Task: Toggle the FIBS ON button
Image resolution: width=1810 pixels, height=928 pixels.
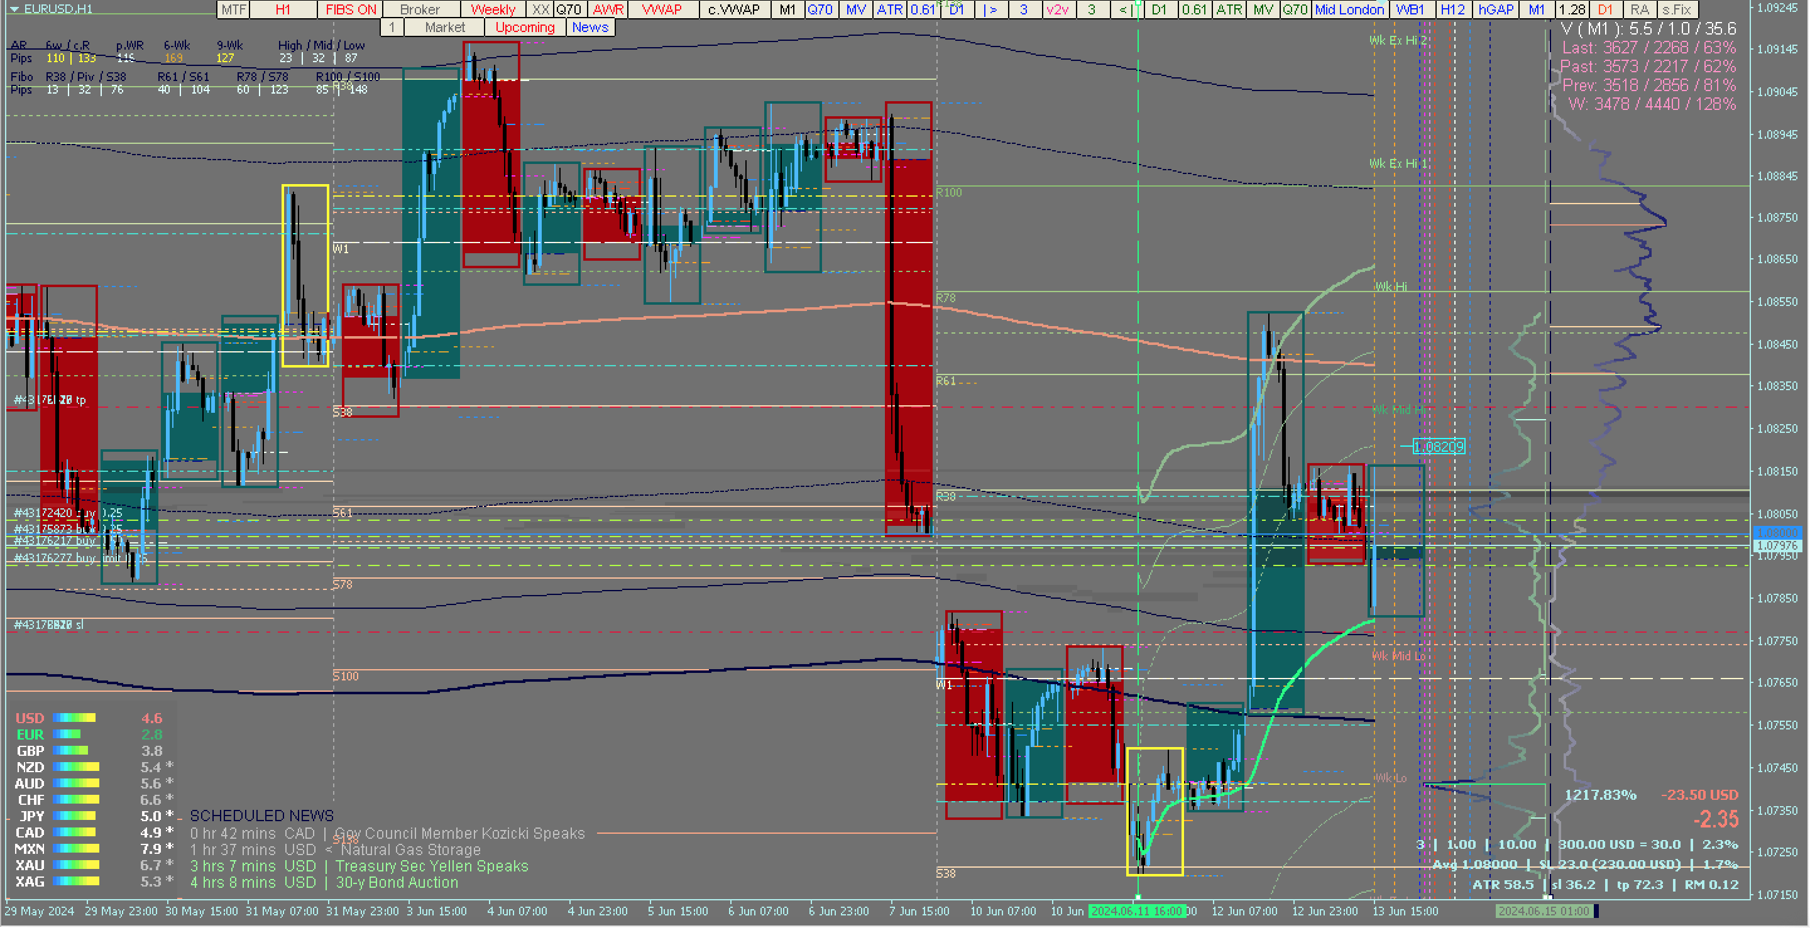Action: point(351,10)
